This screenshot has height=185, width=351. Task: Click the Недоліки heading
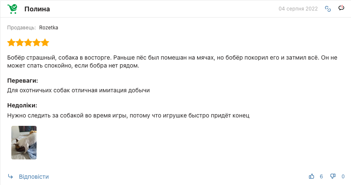coord(22,105)
